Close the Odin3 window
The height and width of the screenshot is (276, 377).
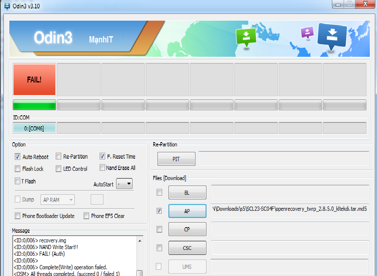365,4
